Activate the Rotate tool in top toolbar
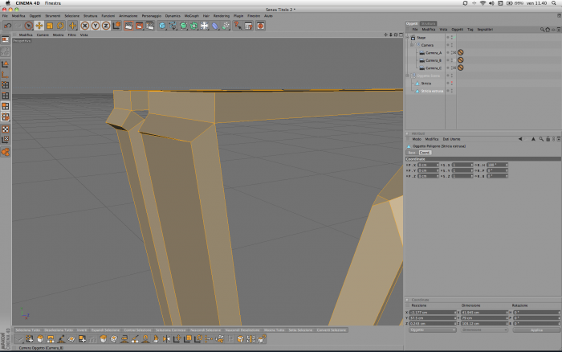Screen dimensions: 562x352 [x=60, y=26]
